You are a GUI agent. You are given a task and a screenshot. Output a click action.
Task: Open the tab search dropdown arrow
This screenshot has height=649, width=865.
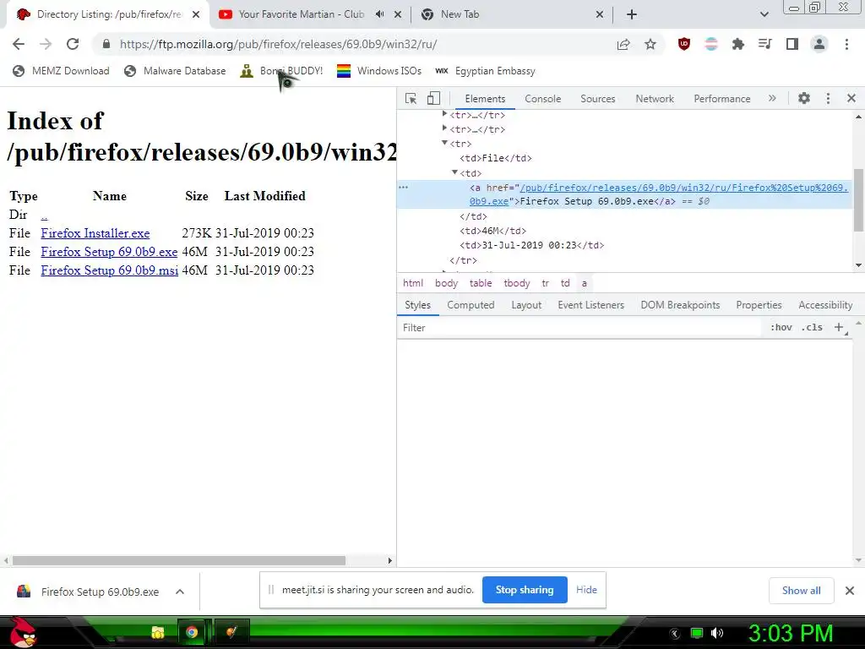[x=764, y=14]
